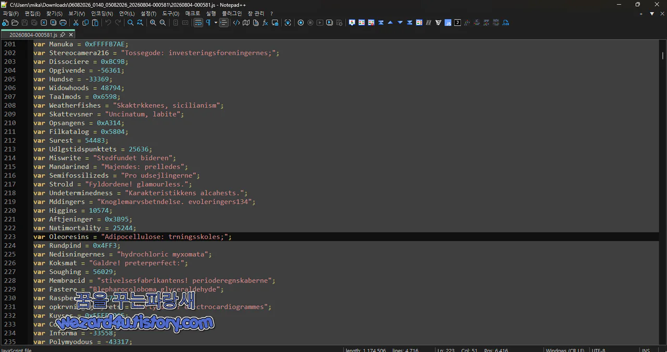Viewport: 667px width, 352px height.
Task: Open the 보기(V) menu
Action: click(x=77, y=14)
